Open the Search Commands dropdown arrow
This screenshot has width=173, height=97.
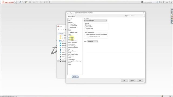click(x=159, y=2)
